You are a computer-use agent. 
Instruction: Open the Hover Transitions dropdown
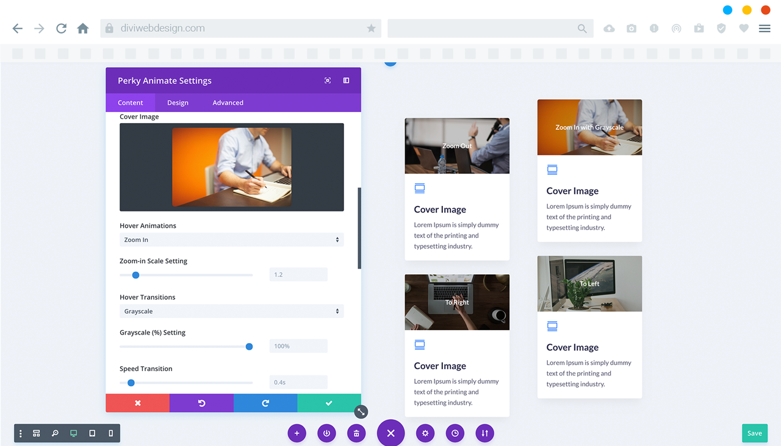[x=231, y=311]
